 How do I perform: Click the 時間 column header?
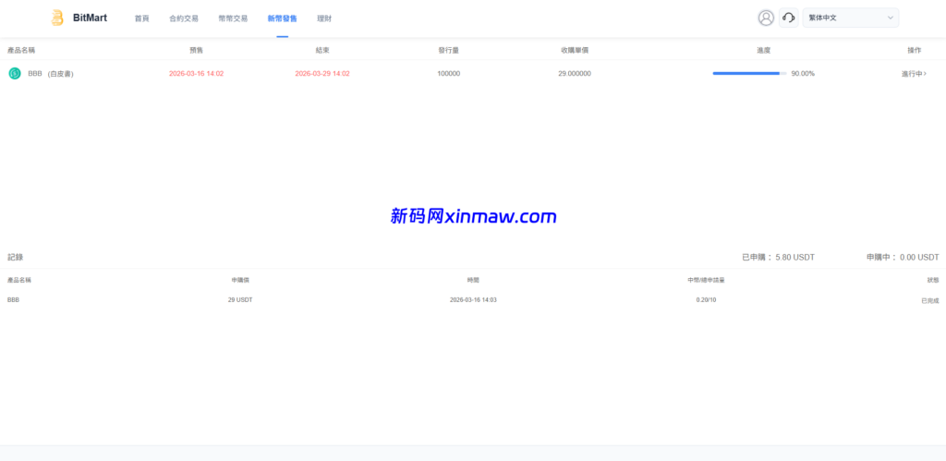coord(473,280)
